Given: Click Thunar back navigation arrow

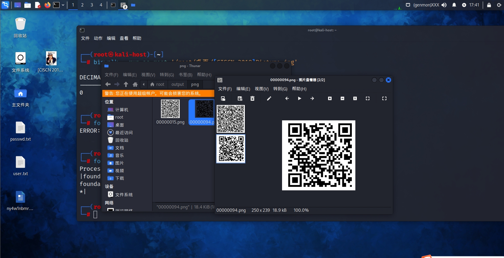Looking at the screenshot, I should coord(108,84).
